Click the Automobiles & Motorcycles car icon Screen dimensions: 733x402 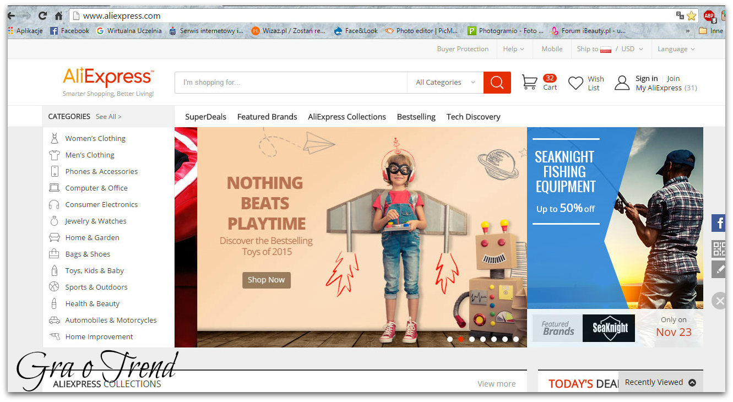(x=54, y=320)
